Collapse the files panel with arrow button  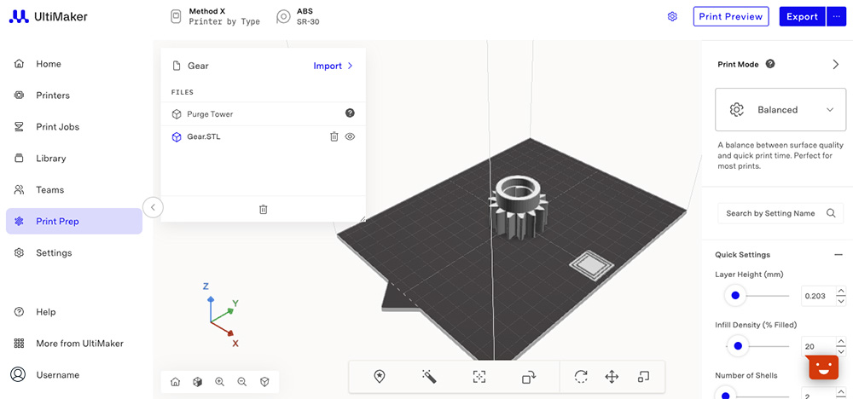[153, 207]
